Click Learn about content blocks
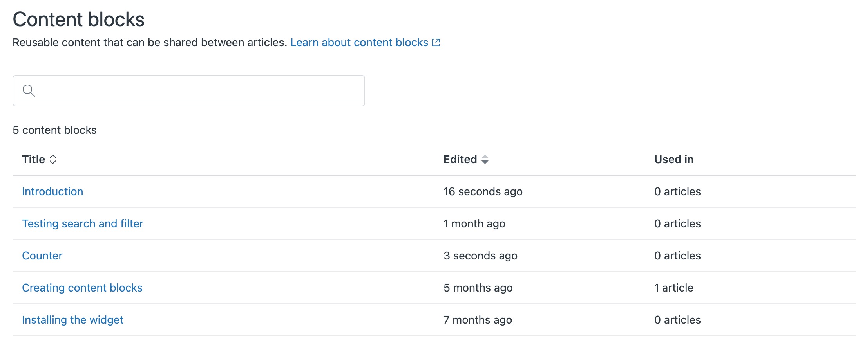Screen dimensions: 858x353 click(x=359, y=42)
